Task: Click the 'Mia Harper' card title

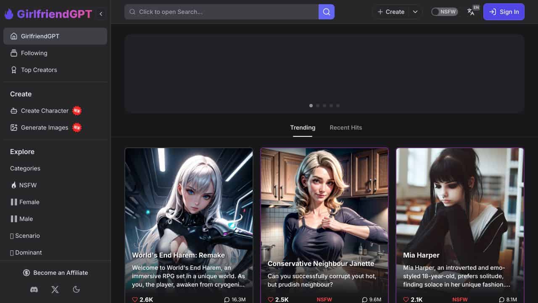Action: click(421, 255)
